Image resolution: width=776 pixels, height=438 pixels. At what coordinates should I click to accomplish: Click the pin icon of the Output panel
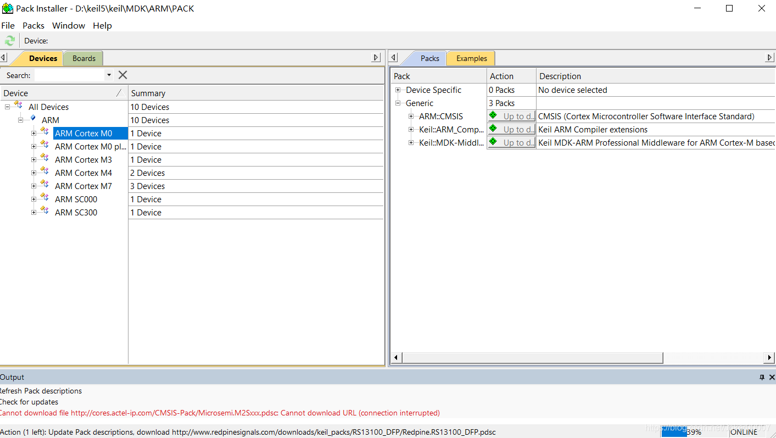coord(762,377)
